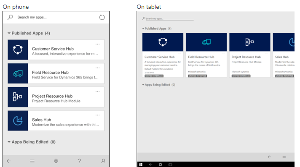Viewport: 300px width, 167px height.
Task: Click 'Modernize the sales experience' description on phone
Action: tap(65, 125)
